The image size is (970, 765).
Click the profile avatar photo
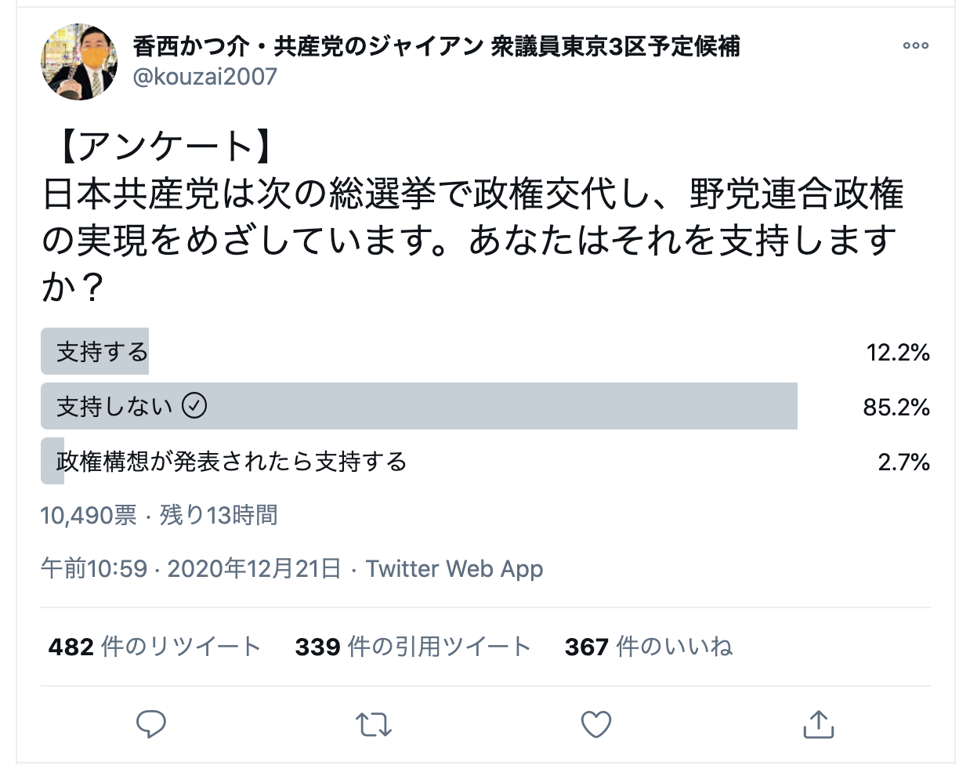79,62
